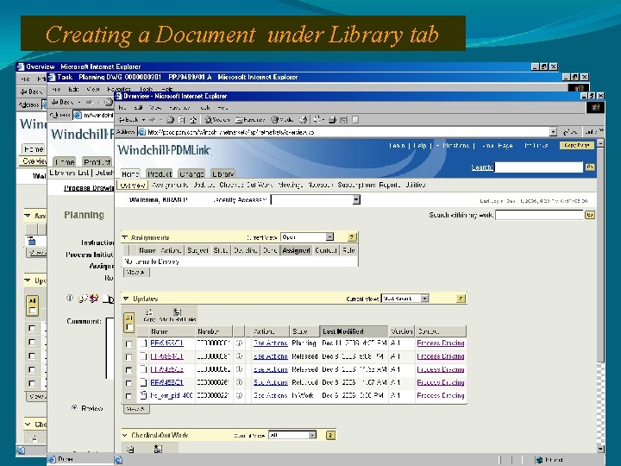Collapse the Updates section in rear Overview window

point(28,280)
